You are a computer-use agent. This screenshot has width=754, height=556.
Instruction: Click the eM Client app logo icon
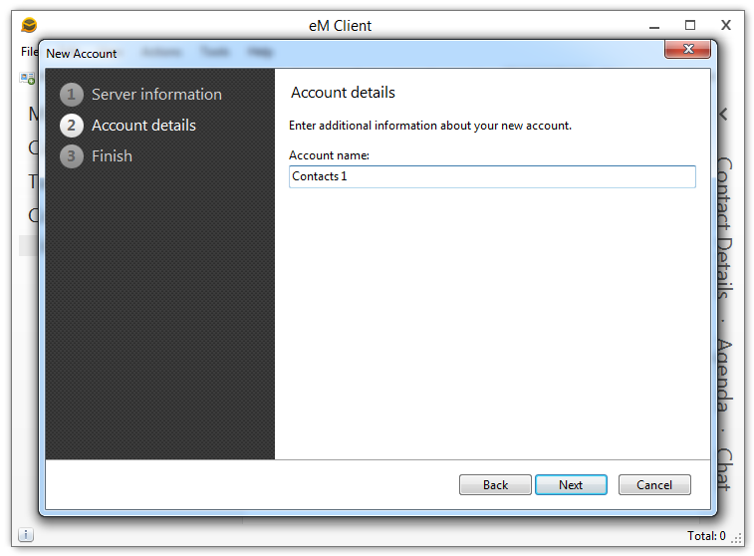pyautogui.click(x=29, y=25)
